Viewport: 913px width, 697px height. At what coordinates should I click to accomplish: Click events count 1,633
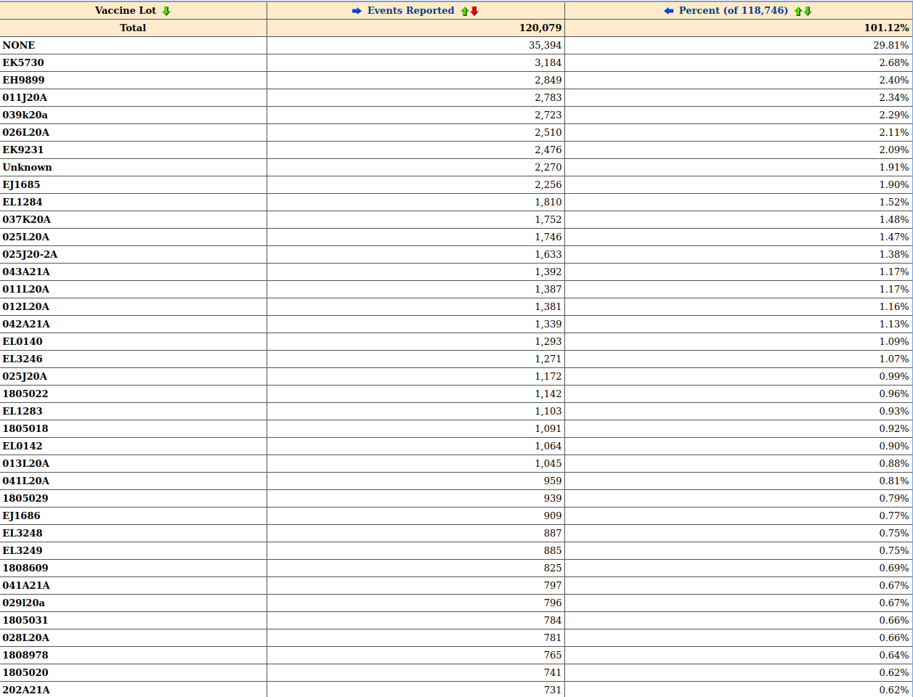coord(548,254)
